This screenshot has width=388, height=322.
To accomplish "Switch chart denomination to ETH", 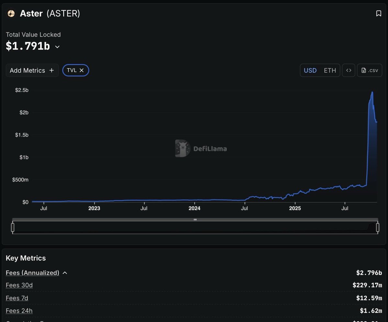I will (x=330, y=70).
